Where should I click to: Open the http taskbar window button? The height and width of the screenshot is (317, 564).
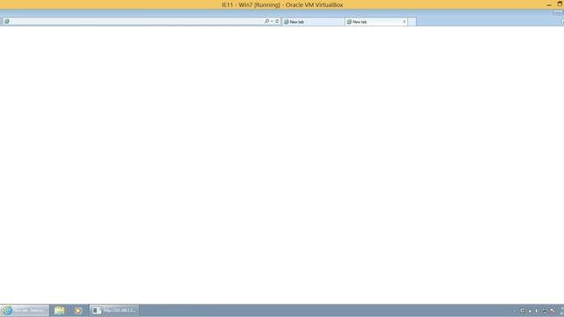click(x=114, y=310)
